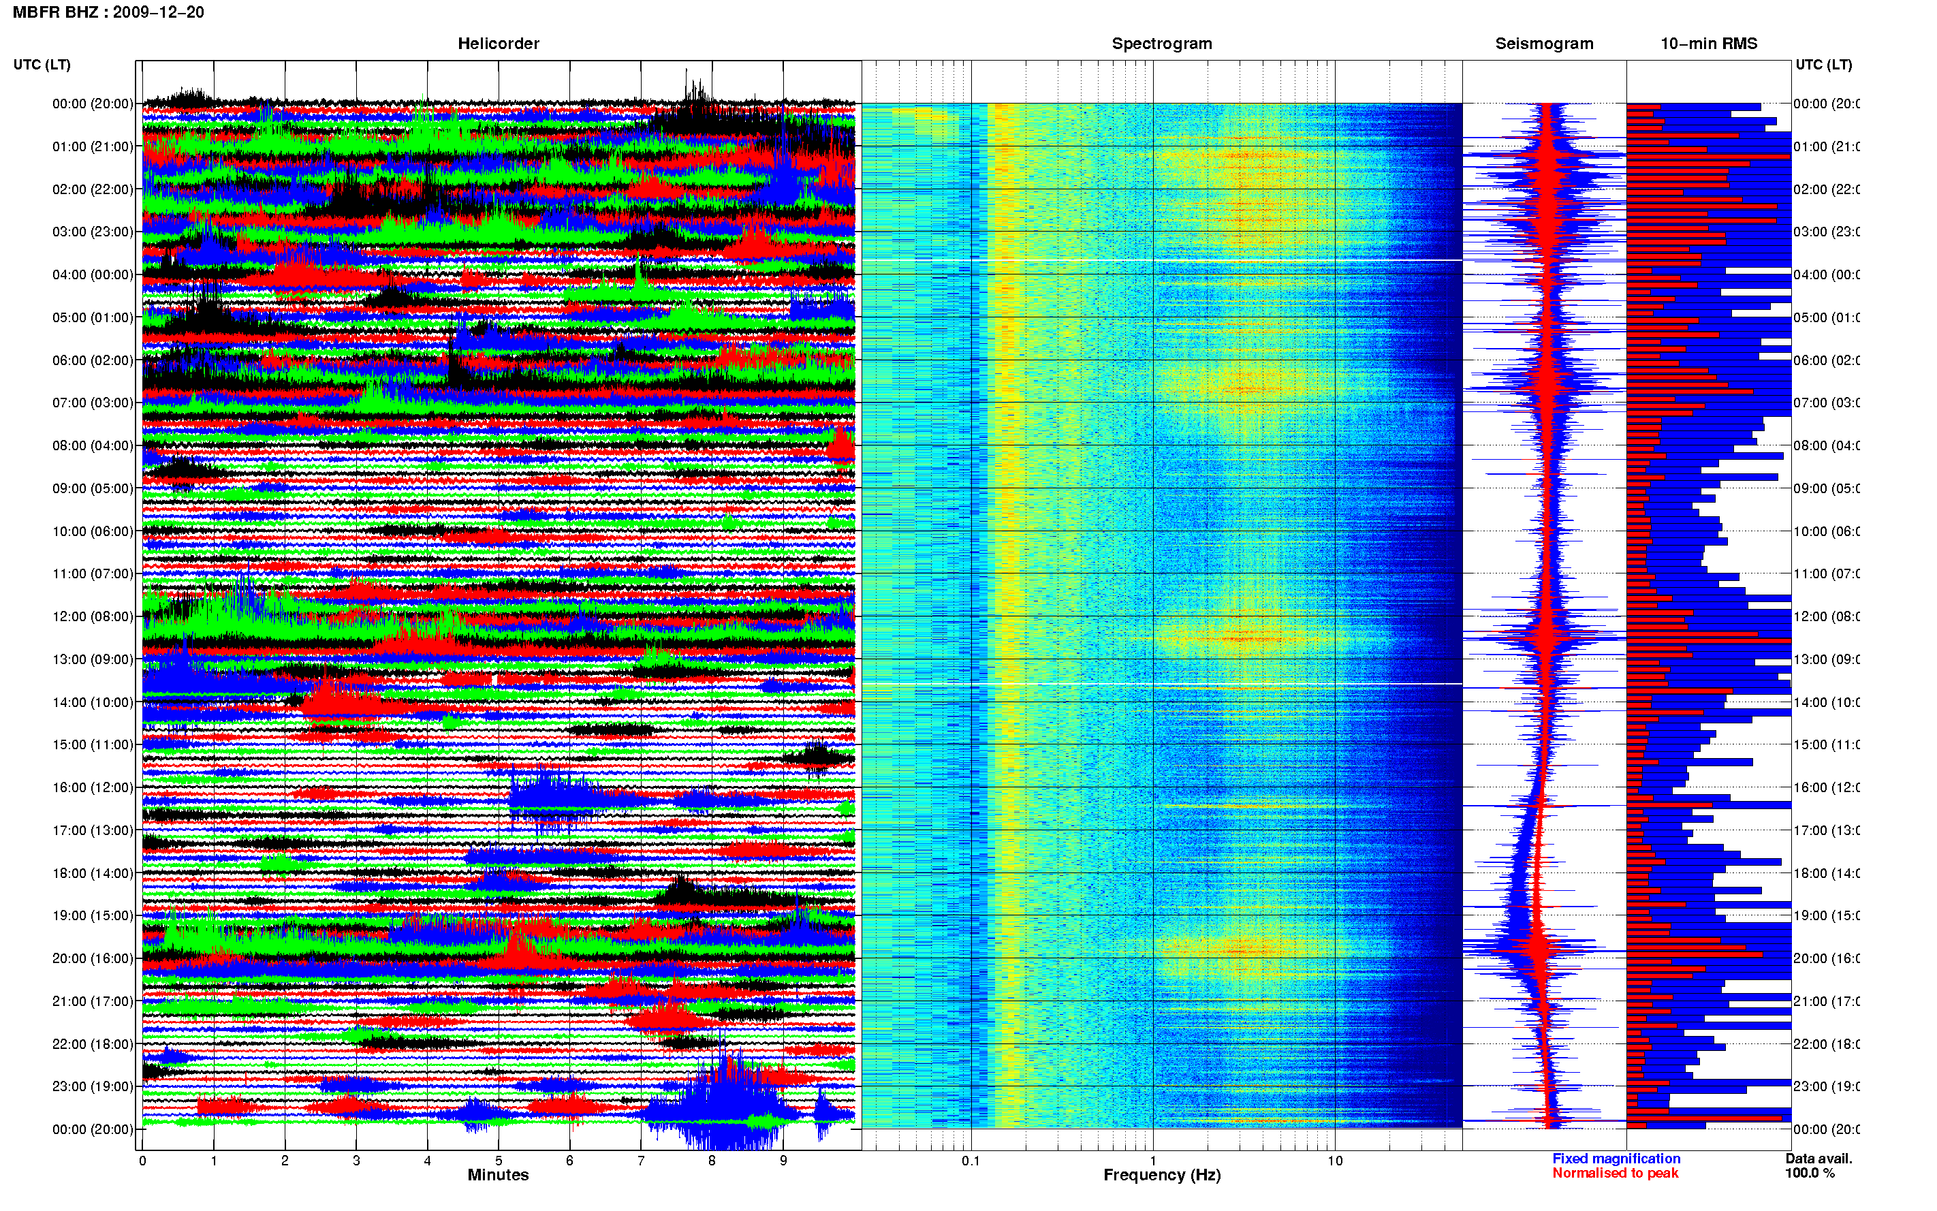Screen dimensions: 1937x1211
Task: Click the title 'MBFR BHZ : 2009-12-20'
Action: click(108, 12)
